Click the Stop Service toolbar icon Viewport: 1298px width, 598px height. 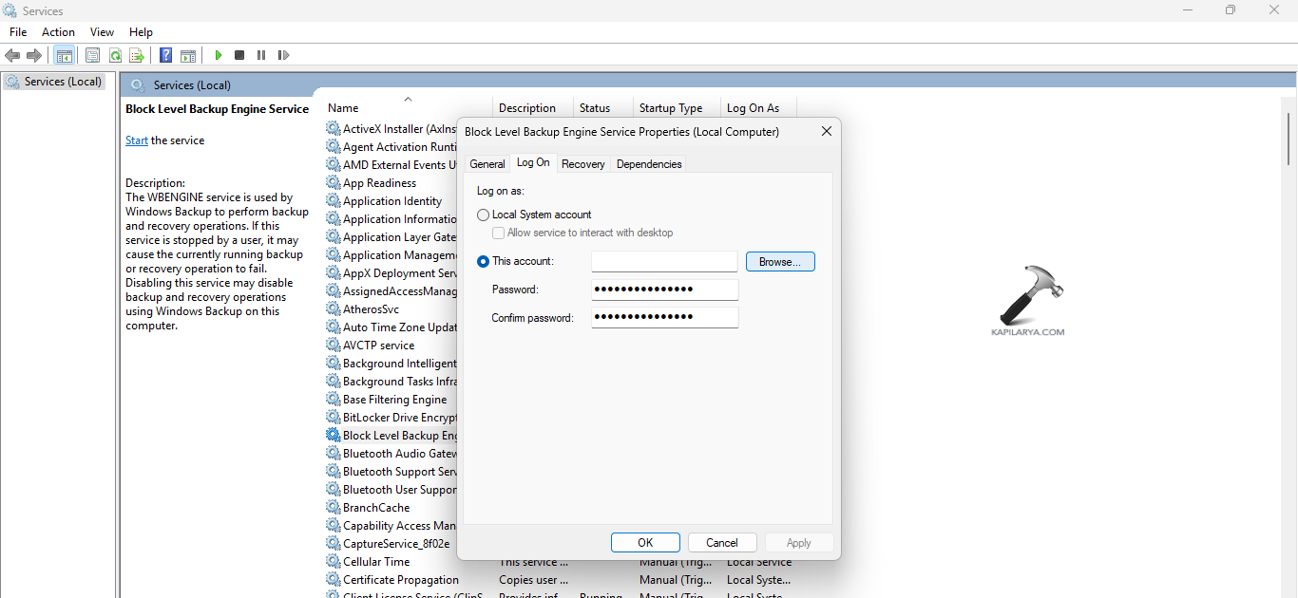click(x=239, y=56)
